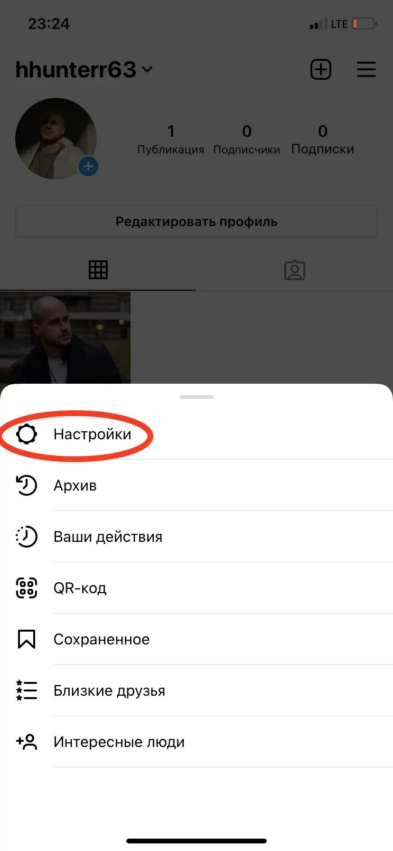Switch to the posts grid tab
Screen dimensions: 393x851
(x=98, y=270)
